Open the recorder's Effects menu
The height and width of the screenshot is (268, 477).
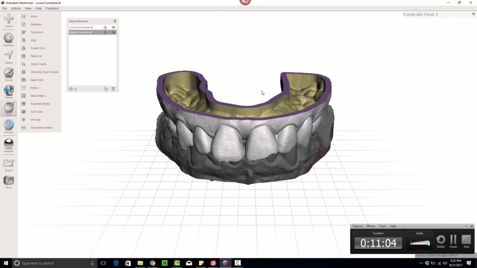click(x=370, y=226)
